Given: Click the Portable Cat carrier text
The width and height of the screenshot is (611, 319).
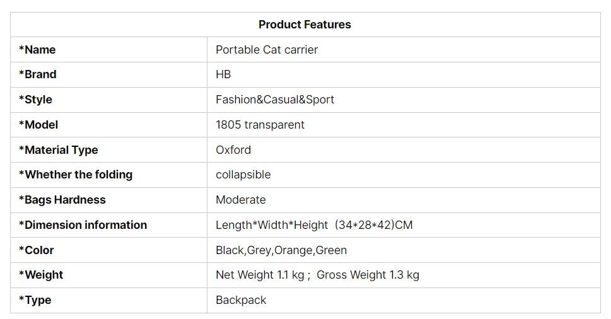Looking at the screenshot, I should click(x=267, y=49).
